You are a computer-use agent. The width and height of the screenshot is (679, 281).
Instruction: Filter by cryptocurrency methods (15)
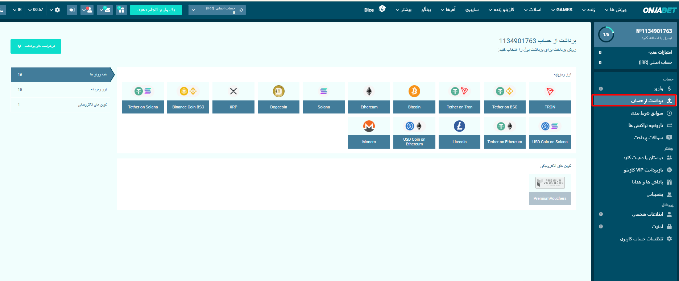pos(60,90)
